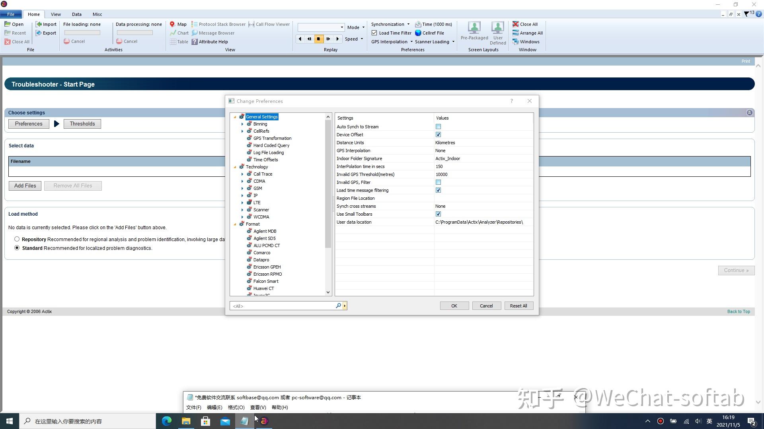Expand the Binning tree node

pyautogui.click(x=242, y=124)
